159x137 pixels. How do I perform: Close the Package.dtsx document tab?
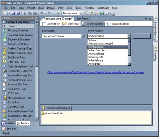coord(150,19)
